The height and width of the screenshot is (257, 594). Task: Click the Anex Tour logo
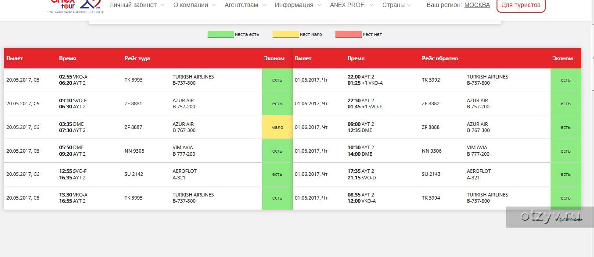76,6
